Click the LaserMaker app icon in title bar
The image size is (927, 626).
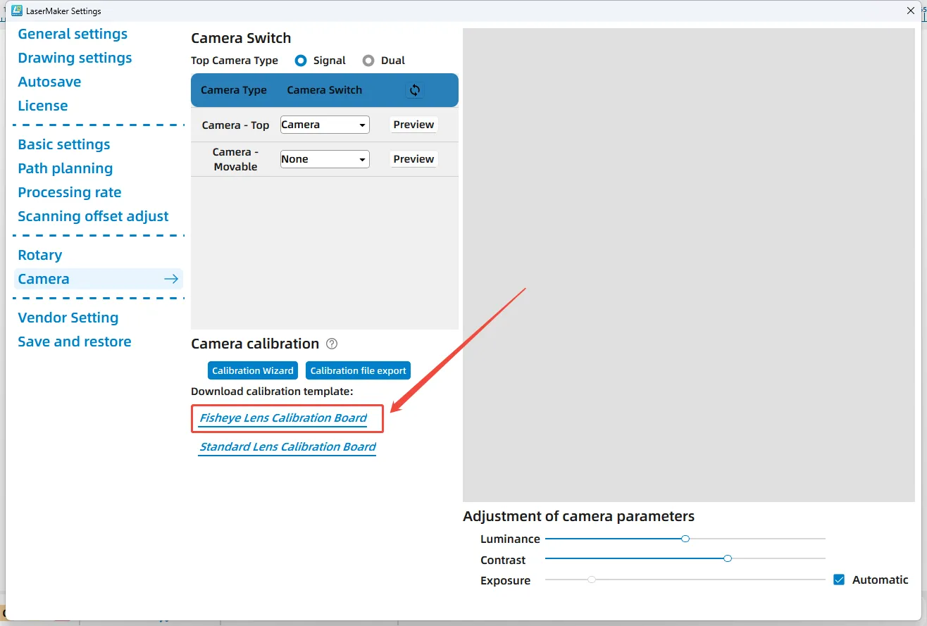click(18, 11)
